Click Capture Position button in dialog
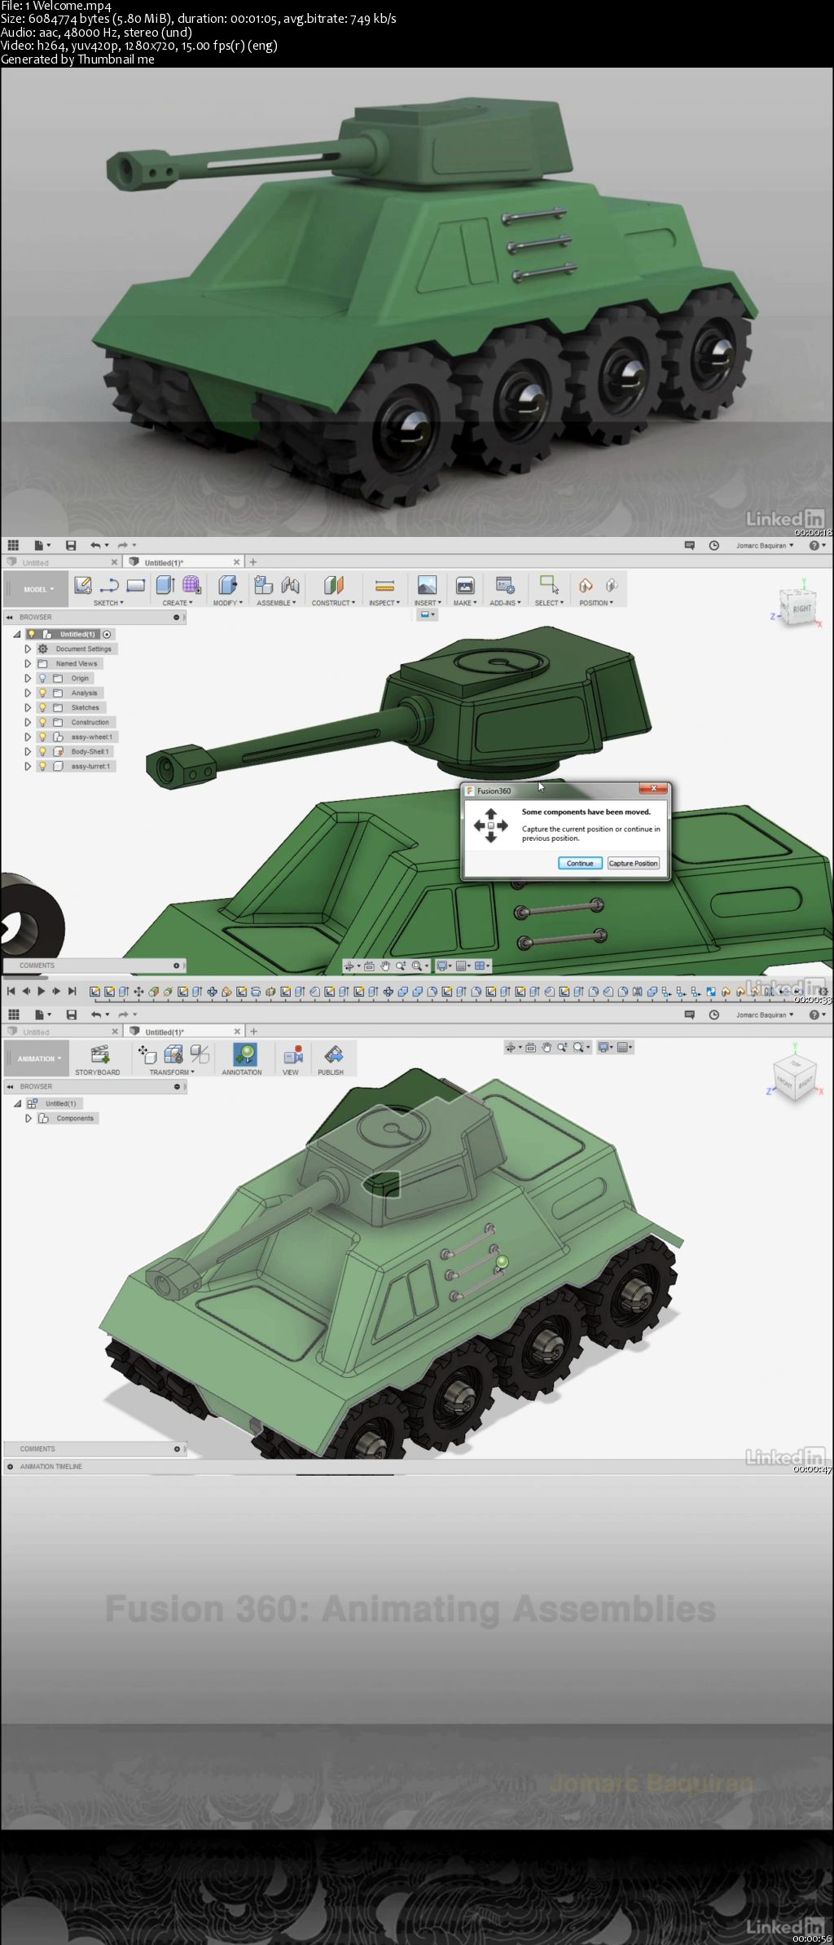Screen dimensions: 834x1945 (x=633, y=863)
